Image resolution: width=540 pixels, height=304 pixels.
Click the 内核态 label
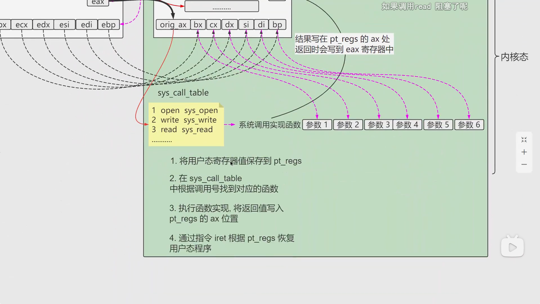point(514,57)
